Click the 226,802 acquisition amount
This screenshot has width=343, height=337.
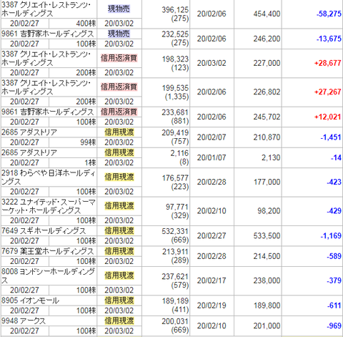point(267,92)
